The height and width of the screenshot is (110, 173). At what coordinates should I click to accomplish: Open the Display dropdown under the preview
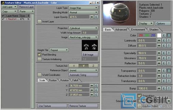pos(146,24)
